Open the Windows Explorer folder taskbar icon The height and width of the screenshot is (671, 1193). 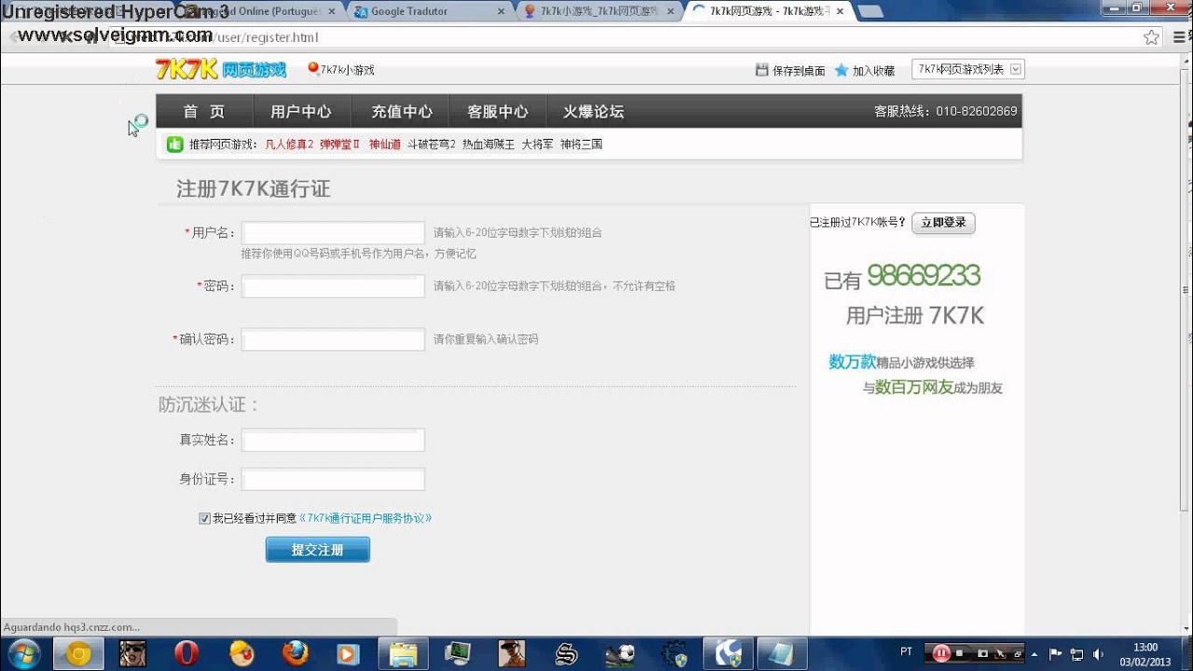point(403,653)
